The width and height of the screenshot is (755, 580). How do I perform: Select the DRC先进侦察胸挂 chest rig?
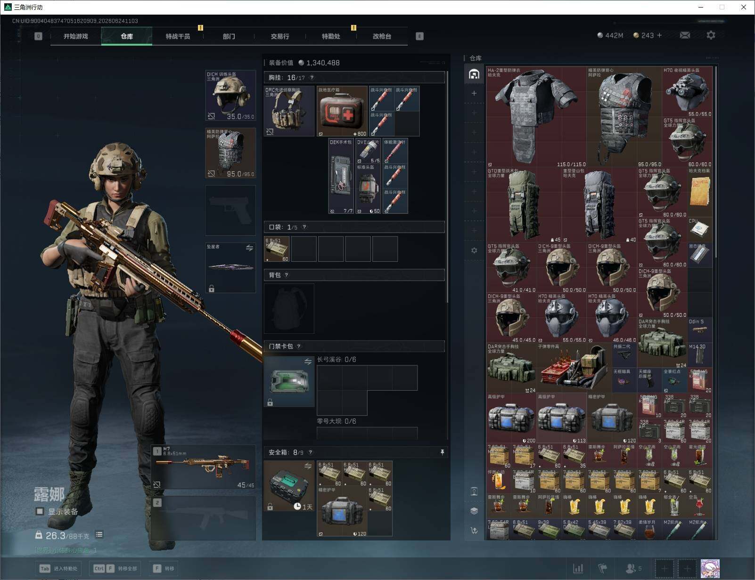pos(289,111)
